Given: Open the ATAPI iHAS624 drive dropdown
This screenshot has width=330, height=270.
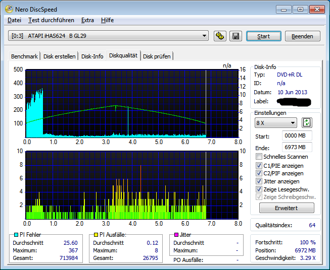Looking at the screenshot, I should [108, 36].
